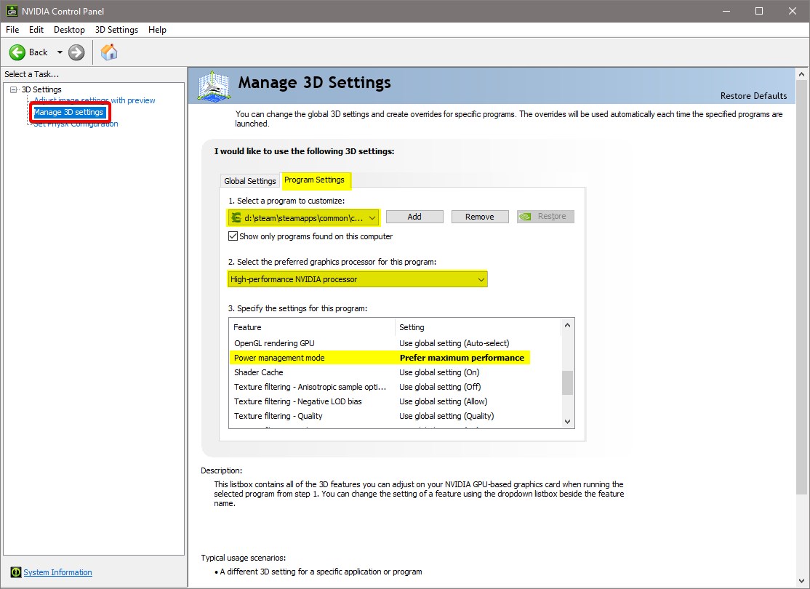Click the Use global setting (Auto-select) value
The image size is (810, 589).
pyautogui.click(x=454, y=343)
